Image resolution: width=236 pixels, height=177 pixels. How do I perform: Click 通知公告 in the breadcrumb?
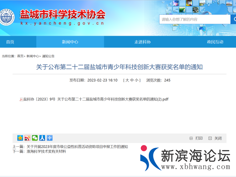point(48,56)
